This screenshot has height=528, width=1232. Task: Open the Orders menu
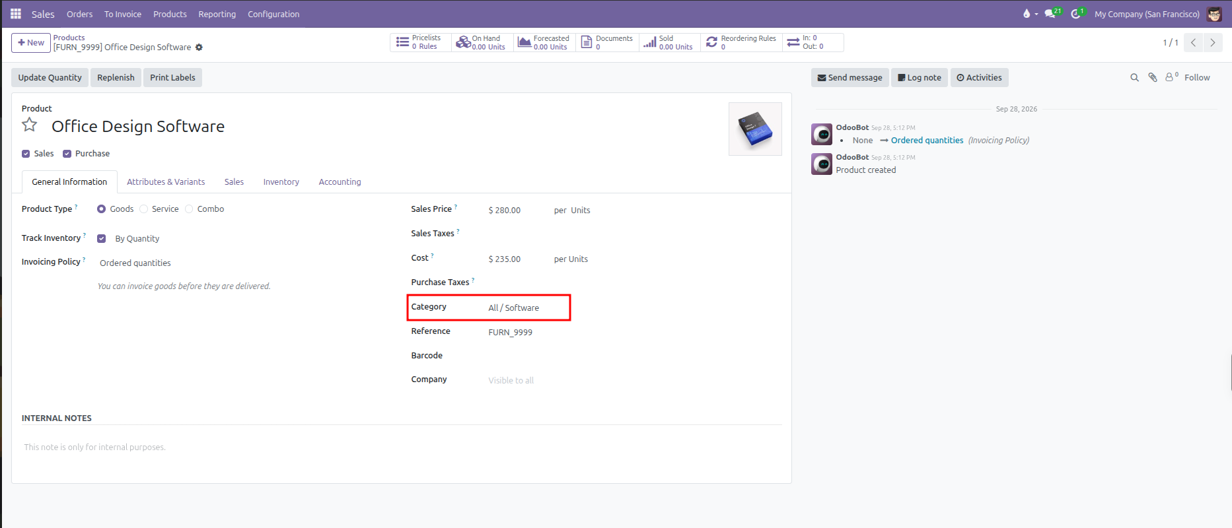click(x=79, y=14)
